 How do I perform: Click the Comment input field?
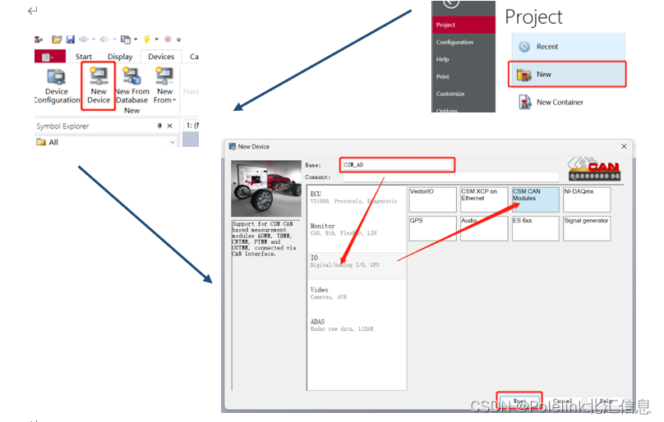pyautogui.click(x=451, y=177)
